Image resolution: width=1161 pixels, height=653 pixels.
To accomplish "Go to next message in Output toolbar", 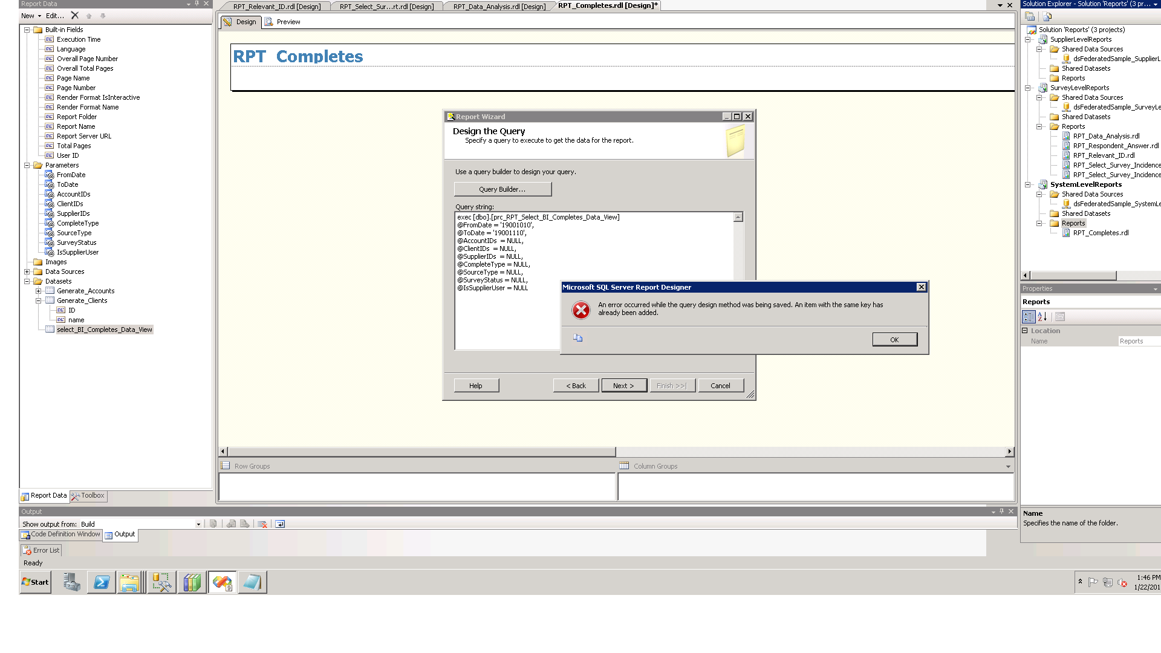I will point(245,524).
